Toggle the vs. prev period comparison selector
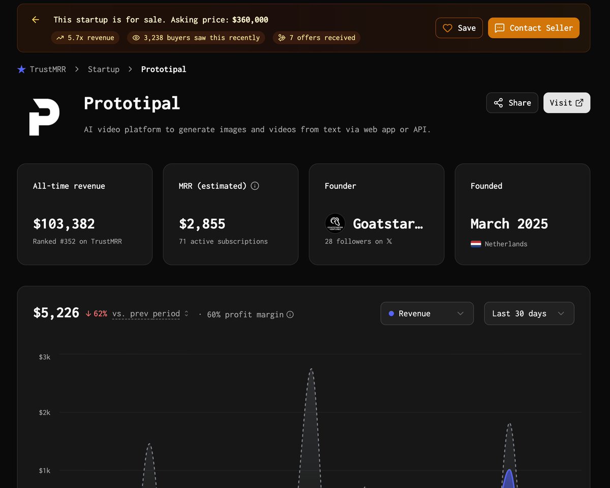Image resolution: width=610 pixels, height=488 pixels. pos(150,314)
